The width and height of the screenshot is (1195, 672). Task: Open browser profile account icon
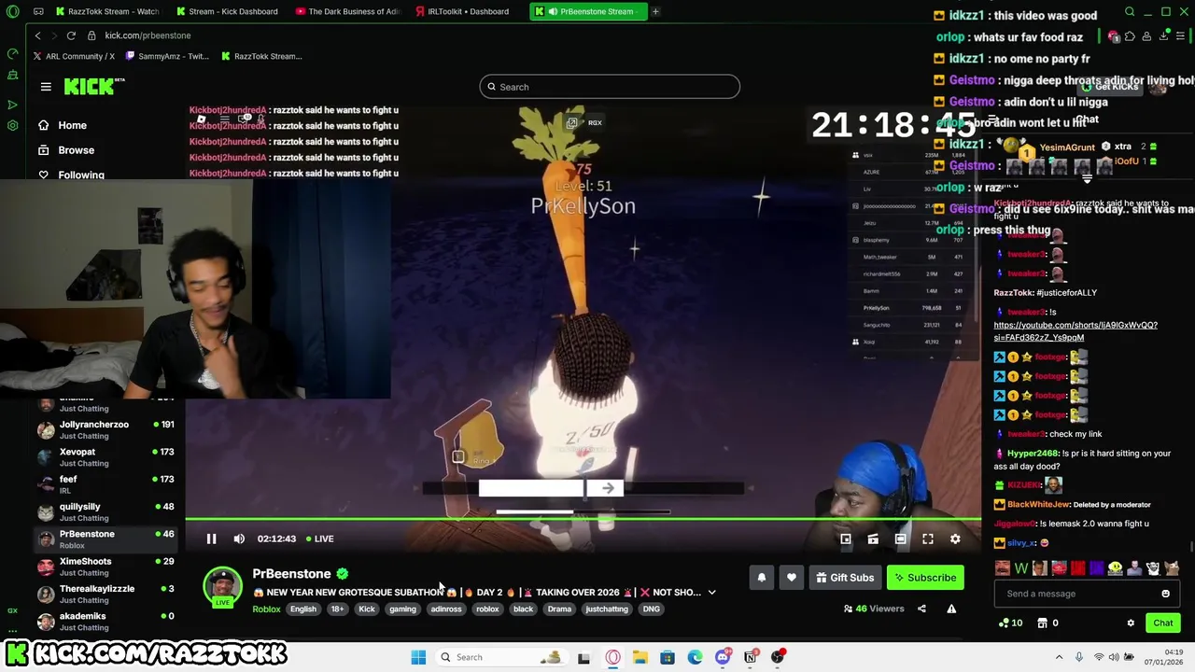click(1146, 36)
